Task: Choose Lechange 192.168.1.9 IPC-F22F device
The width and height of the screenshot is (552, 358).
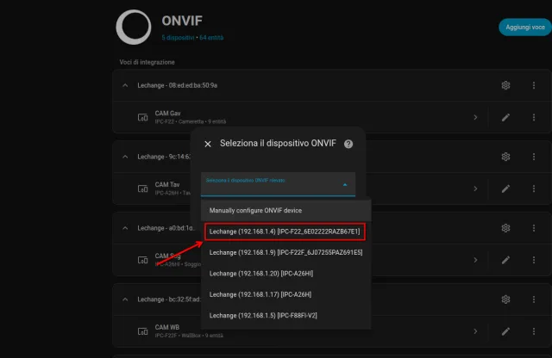Action: point(285,253)
